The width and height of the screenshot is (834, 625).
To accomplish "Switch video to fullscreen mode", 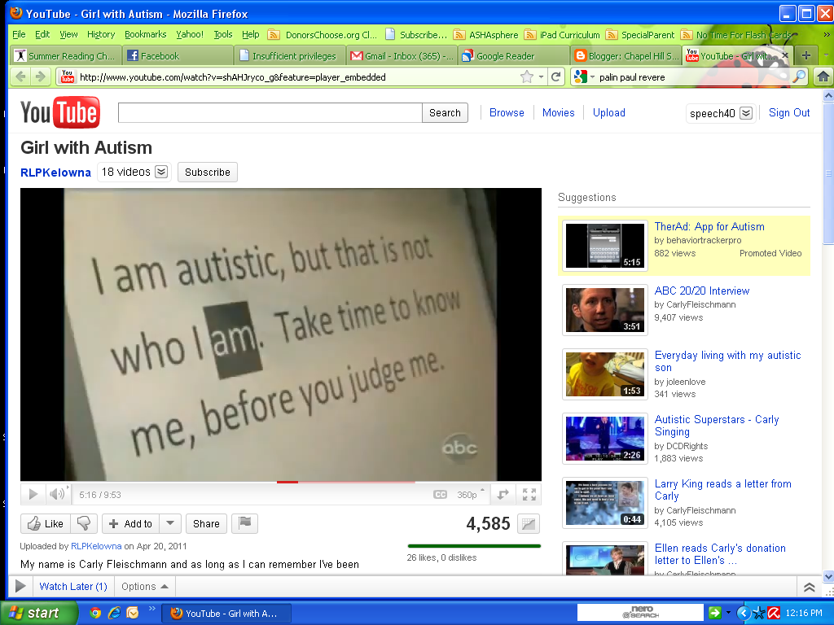I will tap(529, 494).
